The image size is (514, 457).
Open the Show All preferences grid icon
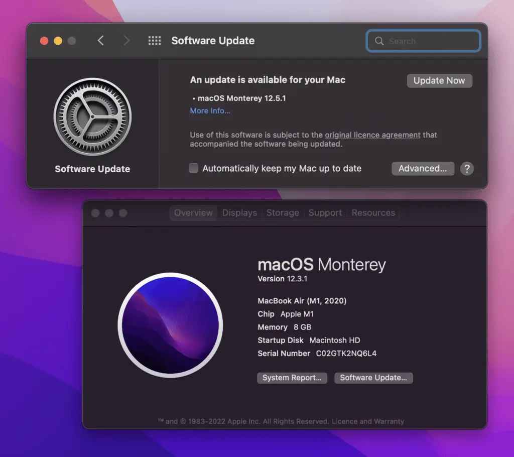coord(154,41)
